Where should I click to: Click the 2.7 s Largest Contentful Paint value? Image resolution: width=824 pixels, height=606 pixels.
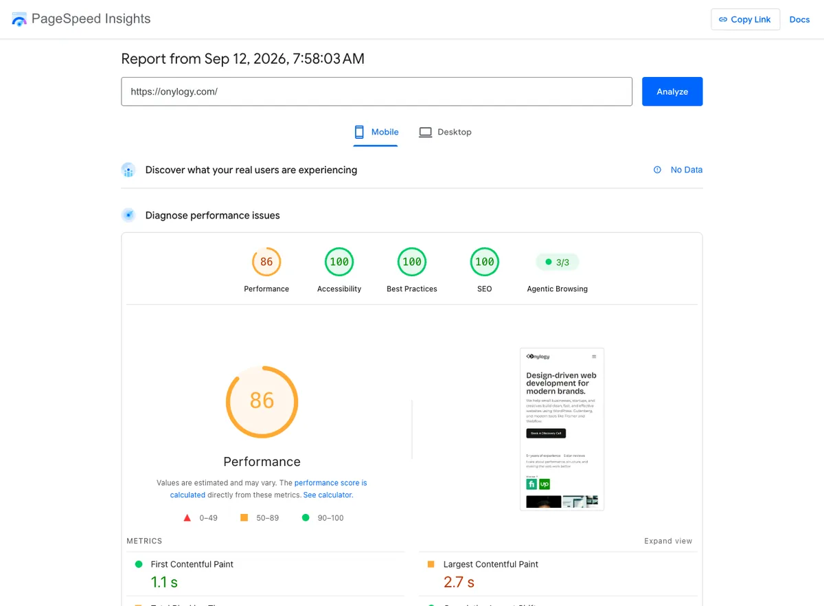point(459,582)
